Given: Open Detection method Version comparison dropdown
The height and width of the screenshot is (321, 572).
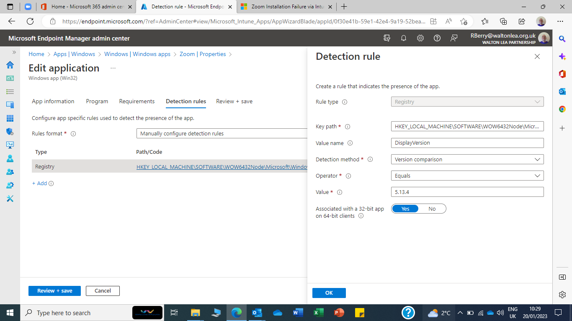Looking at the screenshot, I should (467, 159).
